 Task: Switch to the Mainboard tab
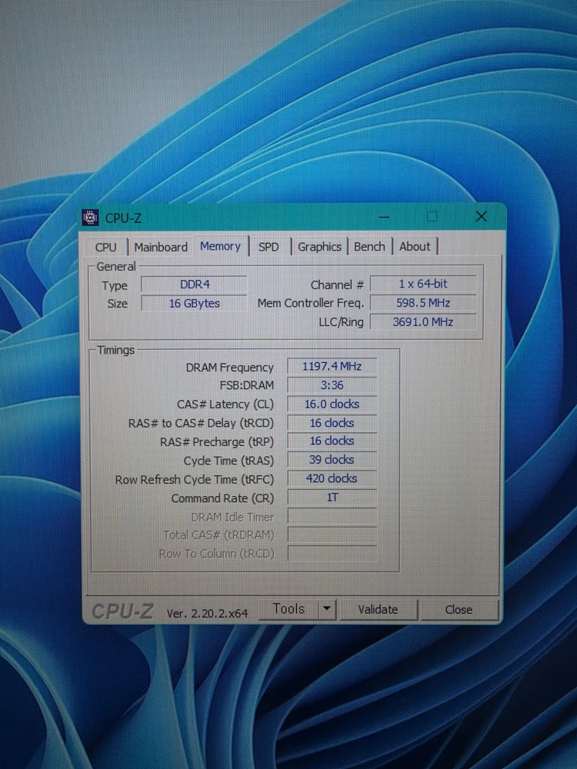pyautogui.click(x=161, y=247)
